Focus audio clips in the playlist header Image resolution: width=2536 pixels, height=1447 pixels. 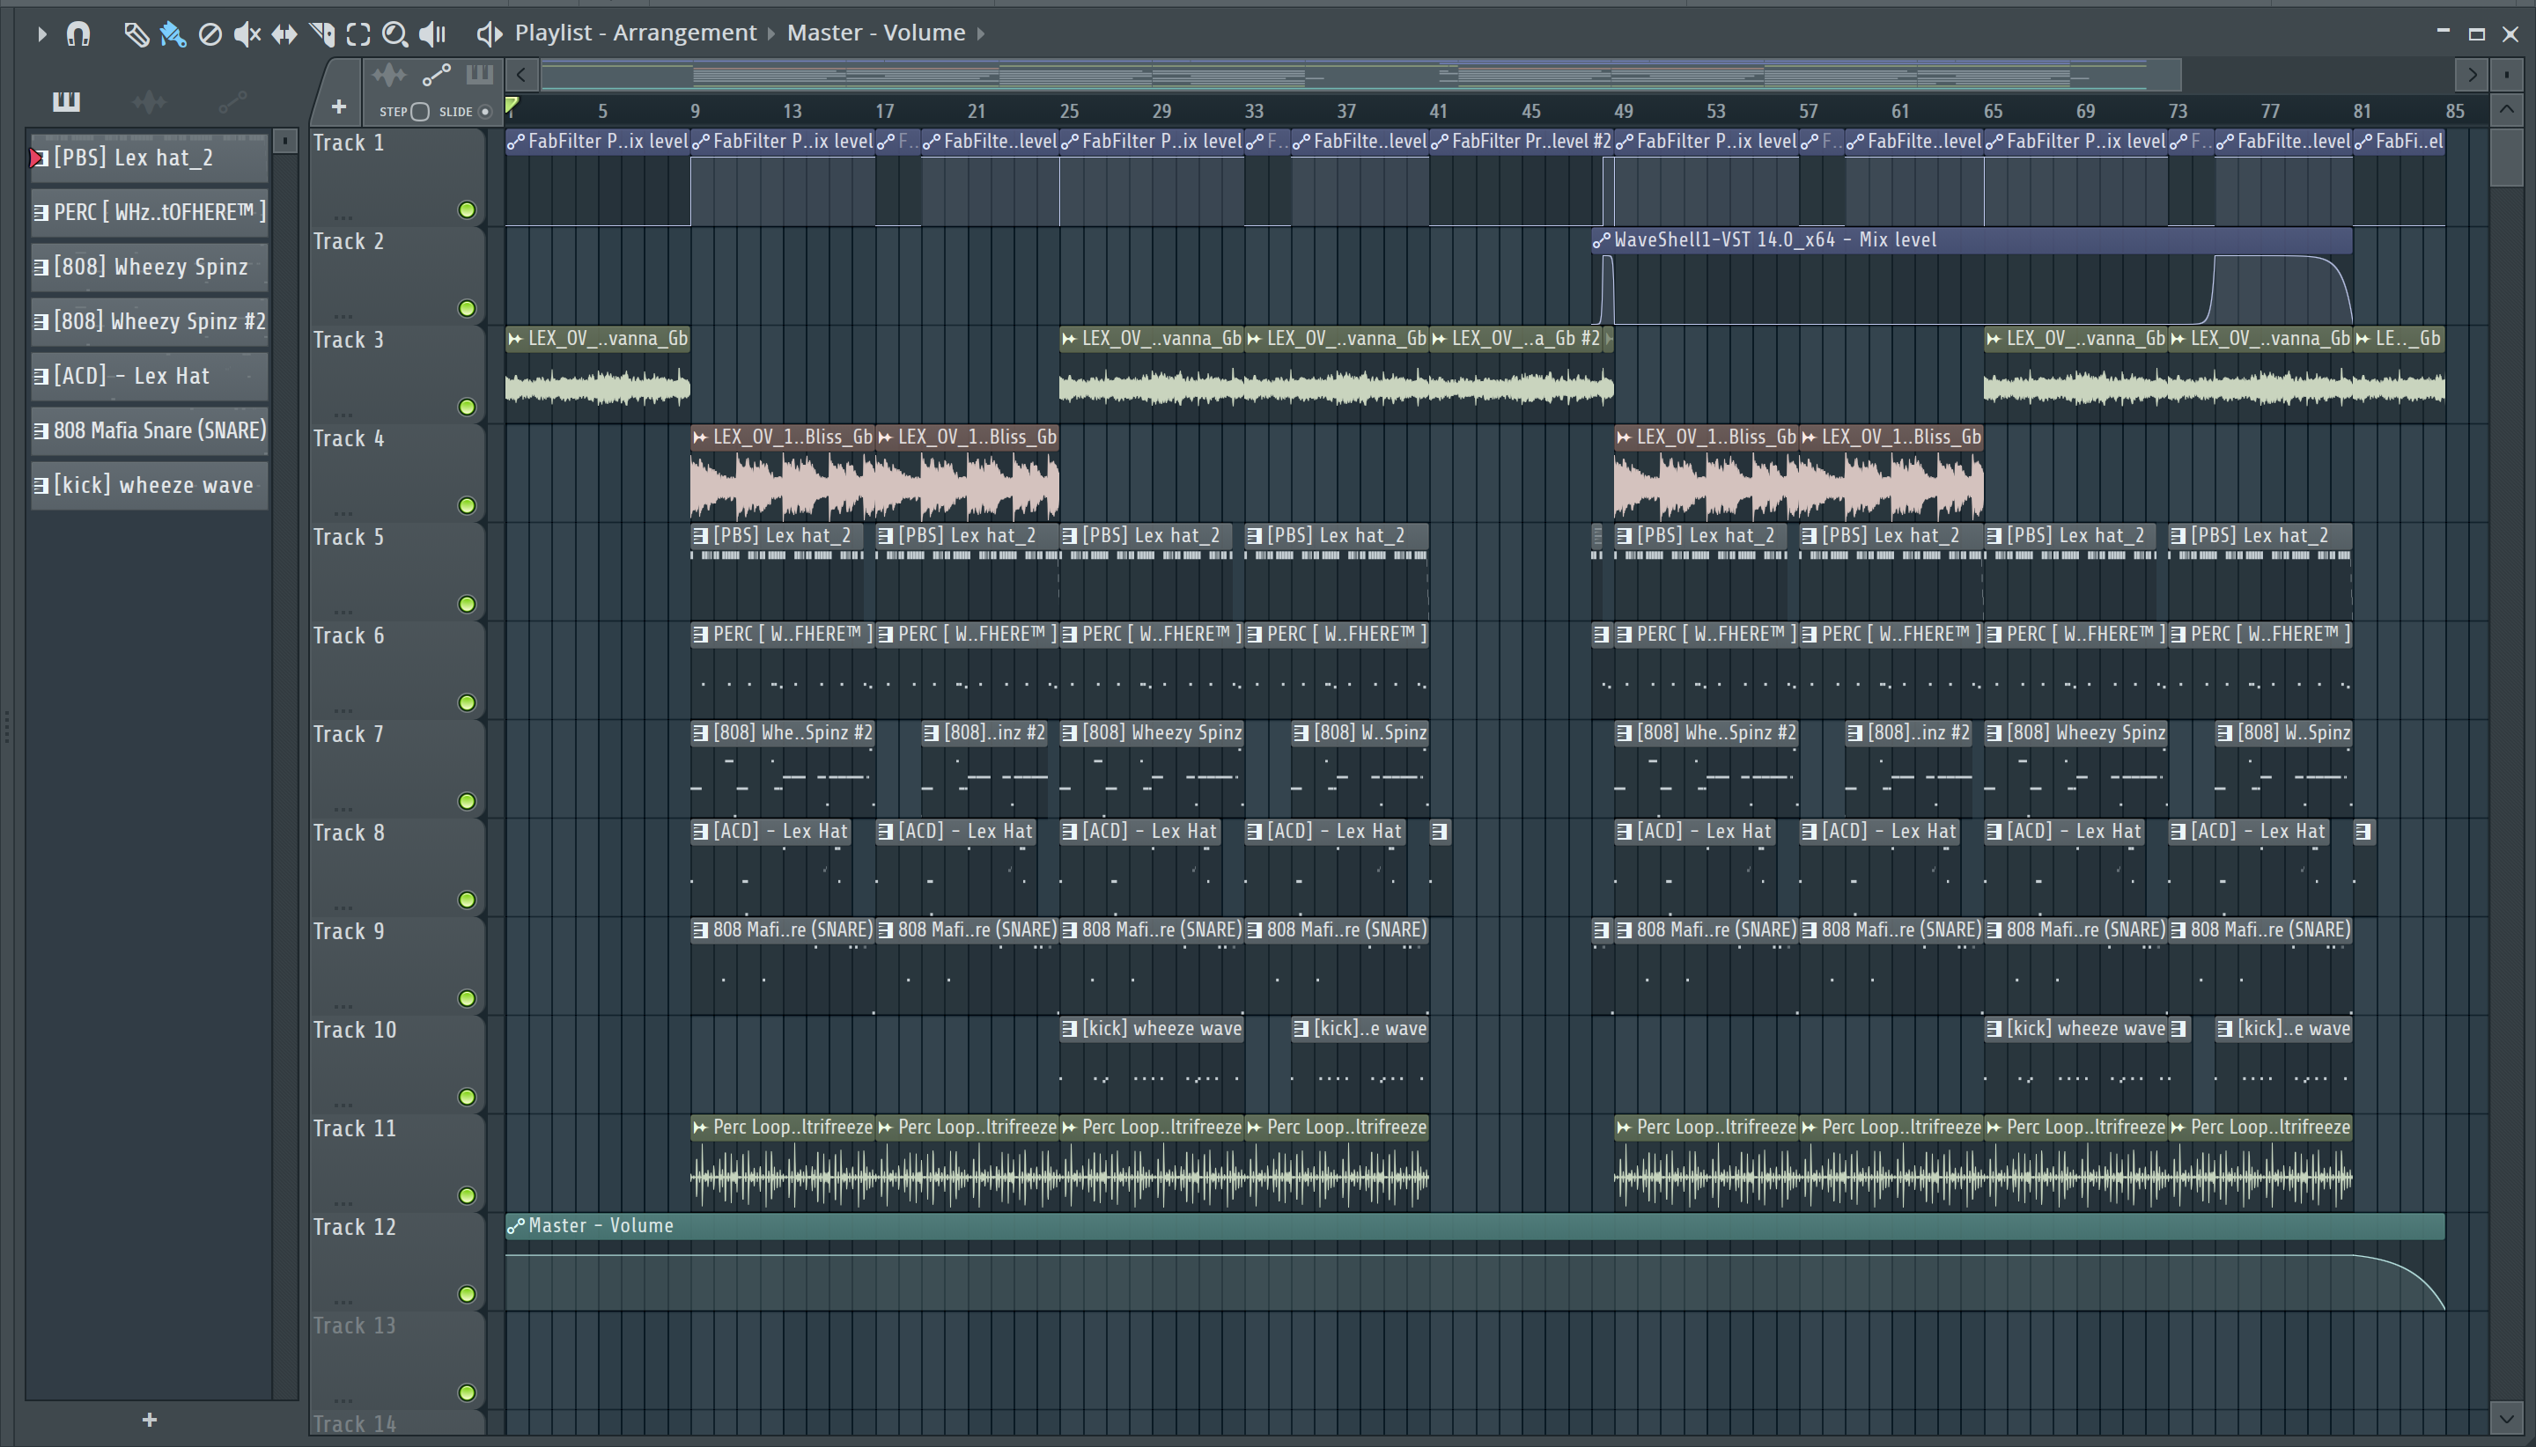pyautogui.click(x=388, y=75)
